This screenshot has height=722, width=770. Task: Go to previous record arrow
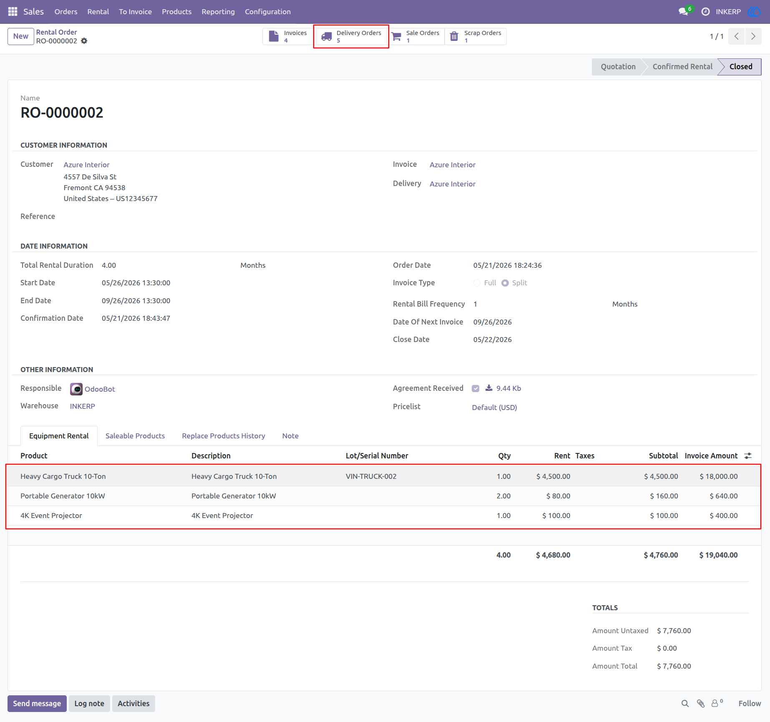click(x=737, y=36)
